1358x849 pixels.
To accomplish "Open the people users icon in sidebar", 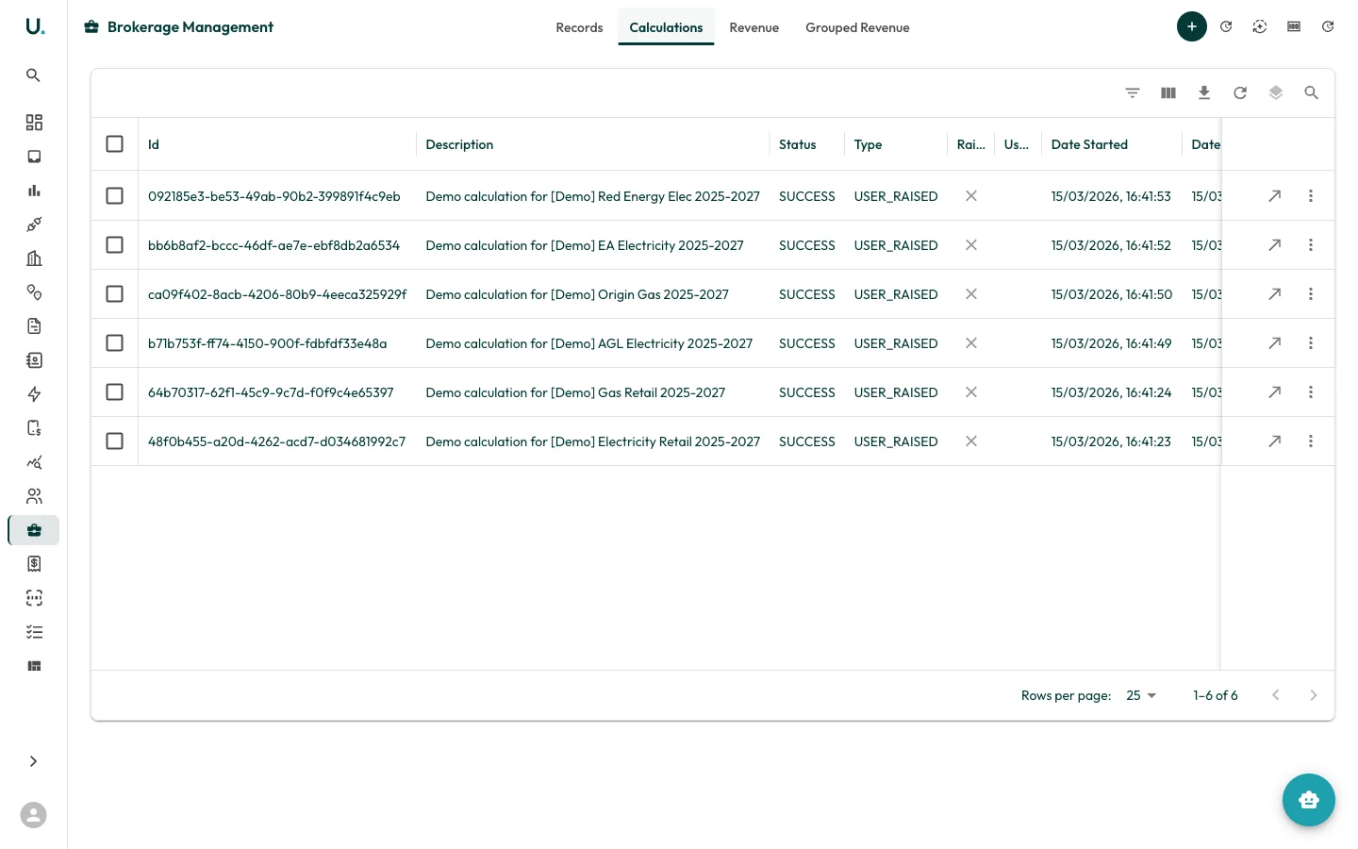I will click(34, 496).
